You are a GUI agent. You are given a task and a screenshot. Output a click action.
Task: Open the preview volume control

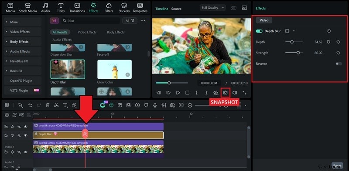(x=235, y=93)
